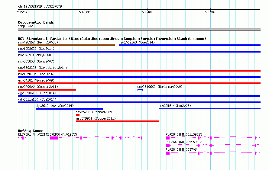Select variant label esv3893228 (Suktitipat2014)
The image size is (269, 170).
(43, 68)
